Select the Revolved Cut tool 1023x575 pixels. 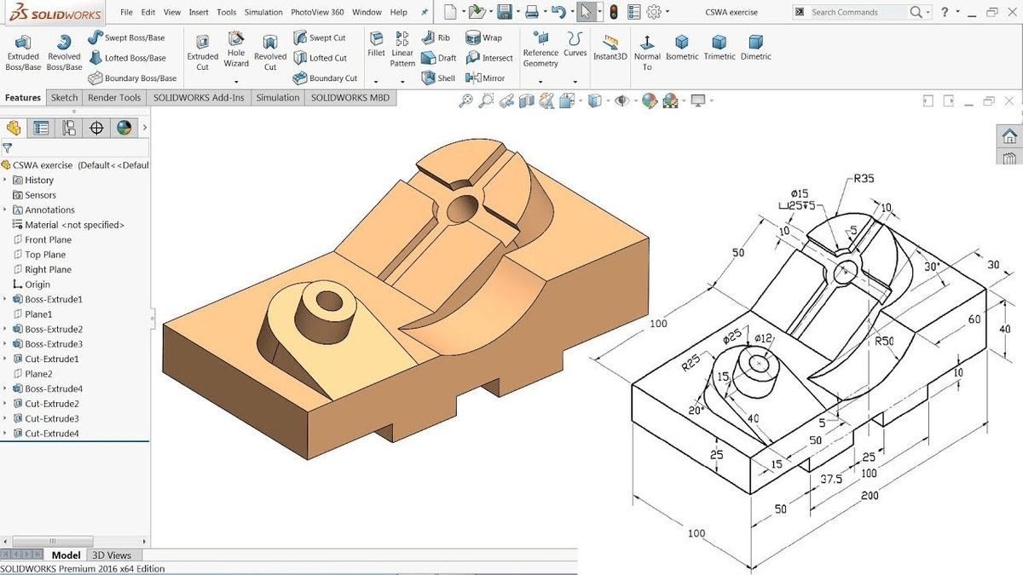(x=269, y=52)
